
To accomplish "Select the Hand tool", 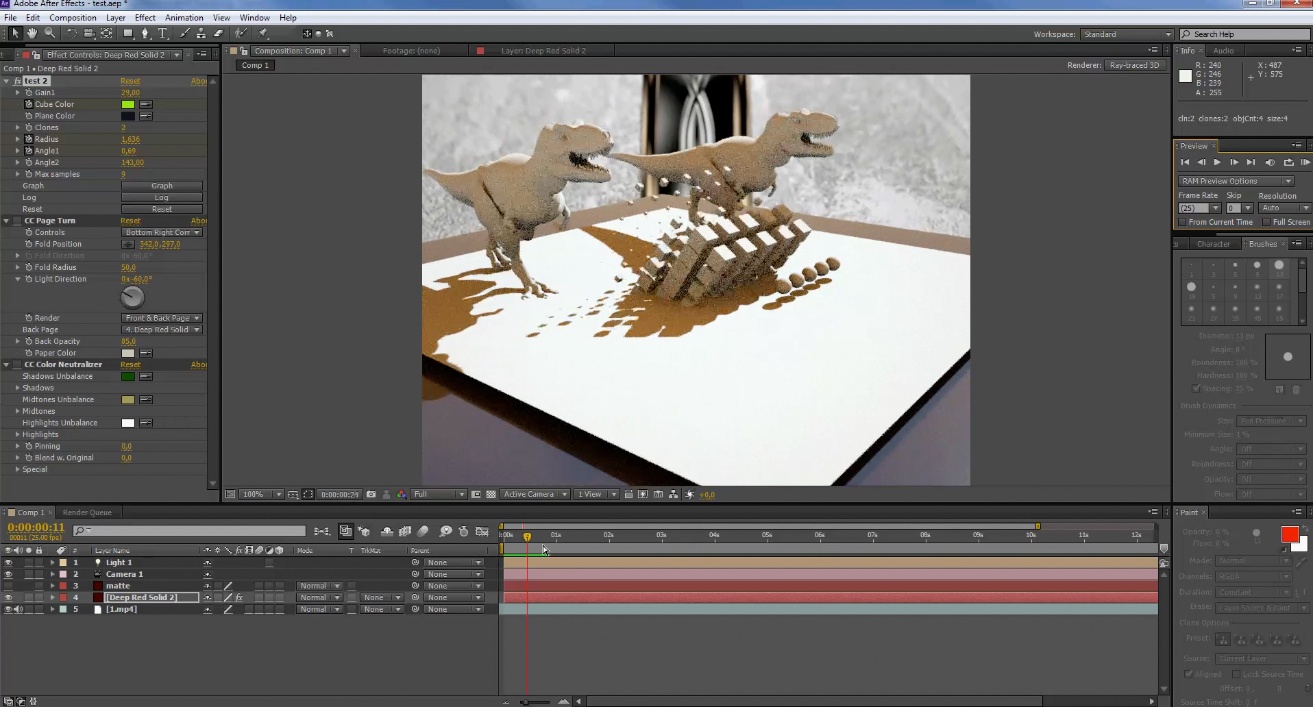I will 32,33.
